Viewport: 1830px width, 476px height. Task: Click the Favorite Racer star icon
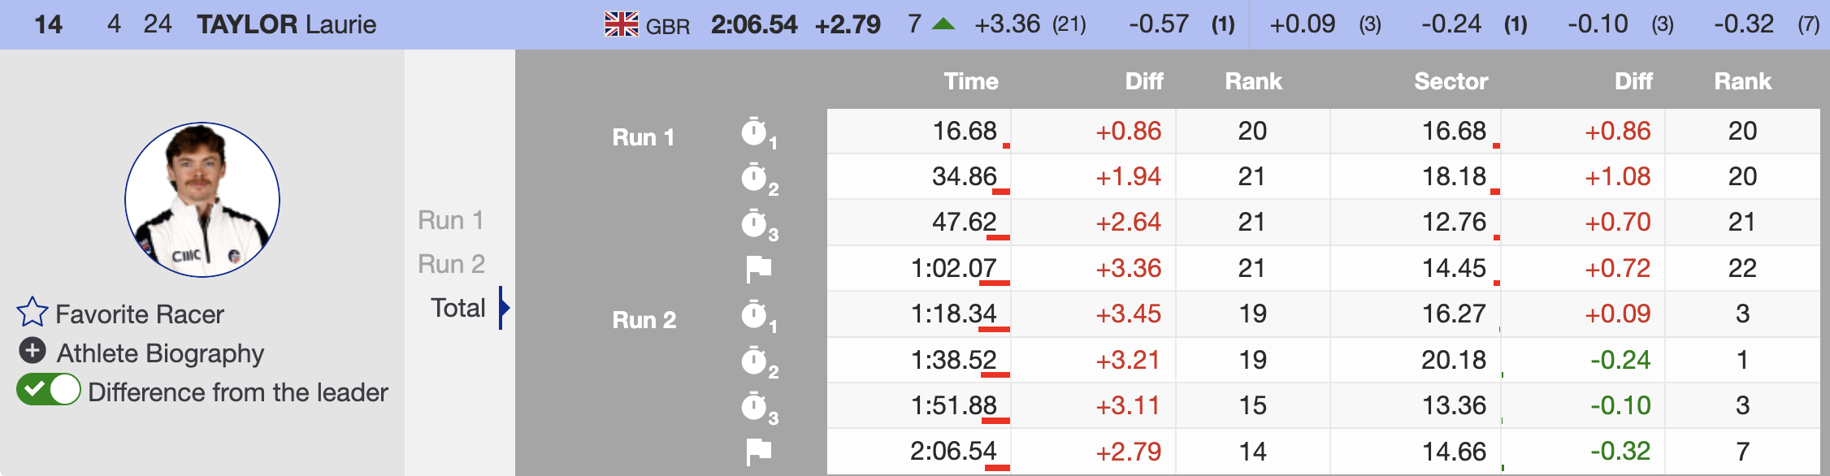tap(33, 312)
